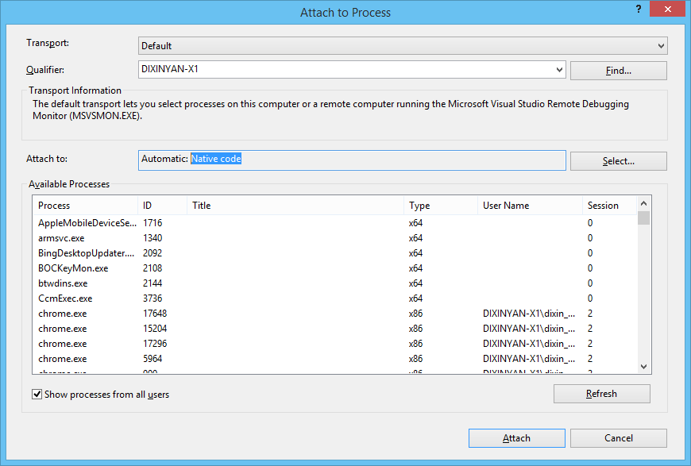Sort by the User Name column header
This screenshot has width=691, height=466.
point(530,206)
